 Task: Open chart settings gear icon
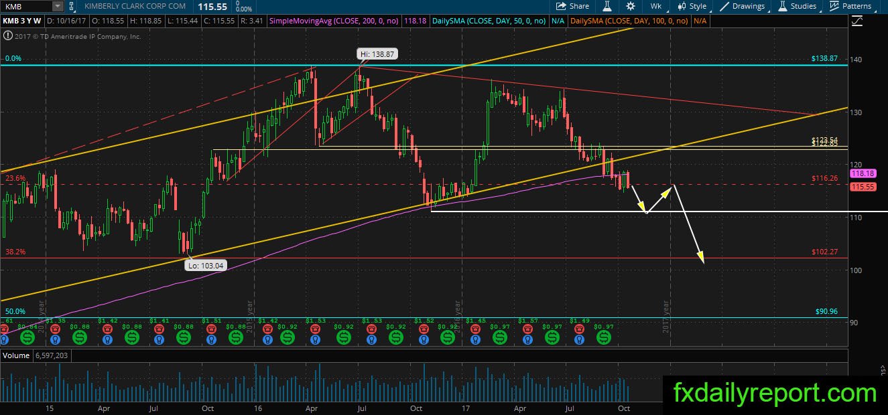click(631, 6)
